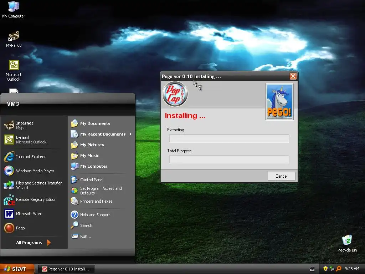Open Microsoft Outlook desktop icon
This screenshot has height=274, width=365.
(14, 70)
